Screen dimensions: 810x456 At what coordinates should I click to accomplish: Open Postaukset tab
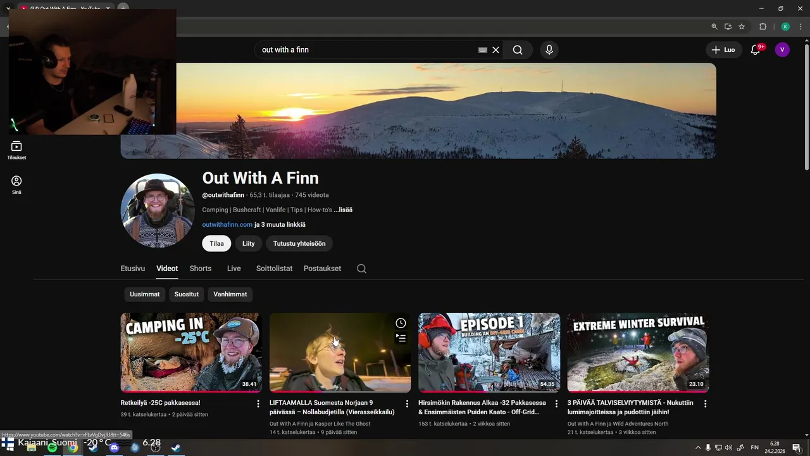tap(322, 269)
